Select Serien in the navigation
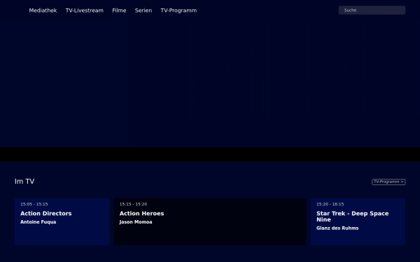 tap(143, 10)
